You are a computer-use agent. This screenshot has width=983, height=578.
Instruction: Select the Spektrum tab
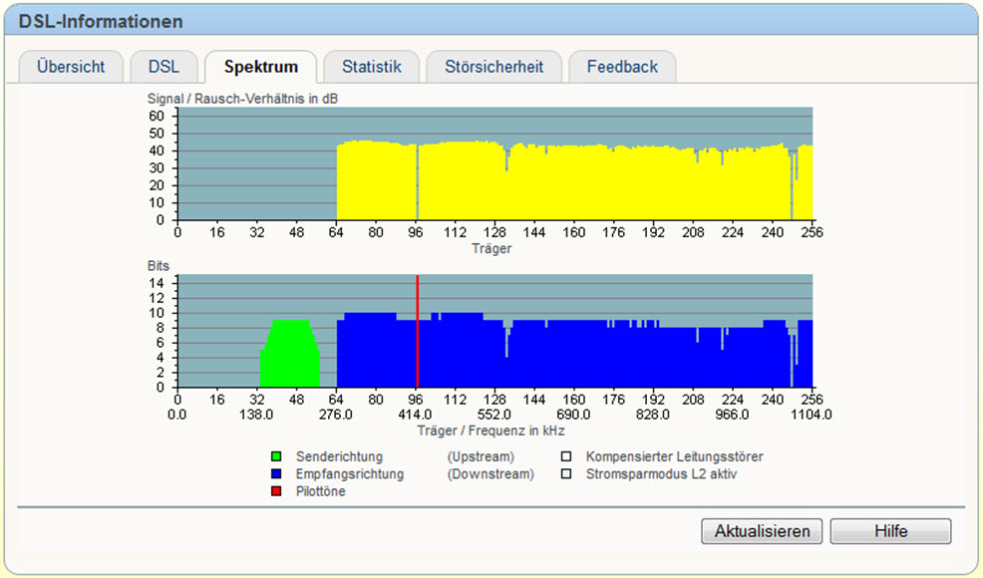point(261,67)
